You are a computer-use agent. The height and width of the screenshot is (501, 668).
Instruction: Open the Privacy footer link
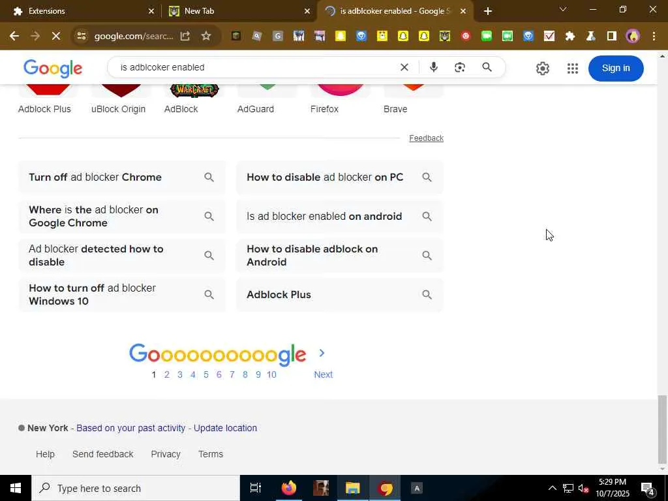166,454
